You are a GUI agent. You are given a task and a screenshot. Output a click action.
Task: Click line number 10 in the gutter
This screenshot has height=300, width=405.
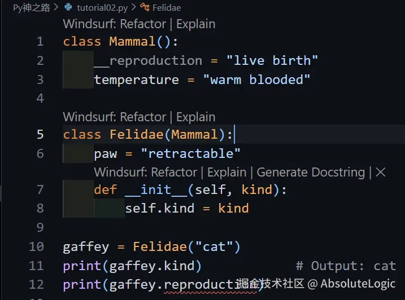click(36, 246)
